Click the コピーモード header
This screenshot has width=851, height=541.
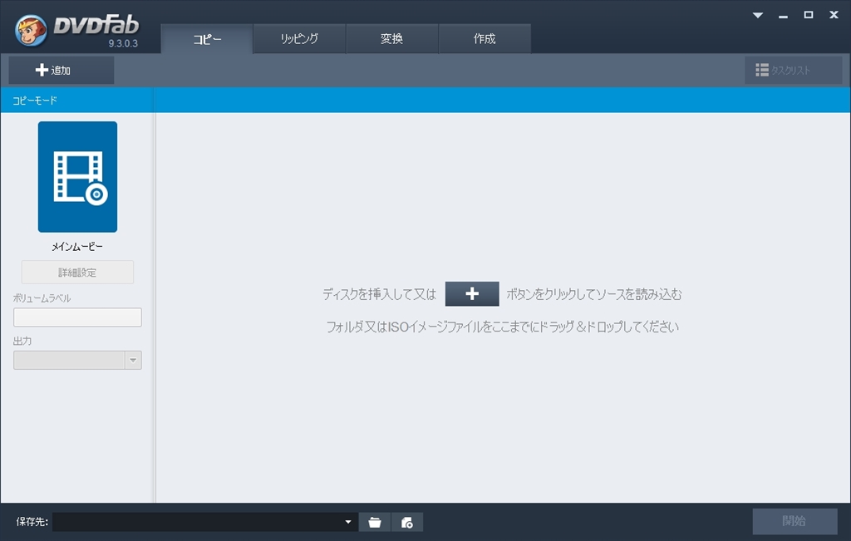coord(35,101)
